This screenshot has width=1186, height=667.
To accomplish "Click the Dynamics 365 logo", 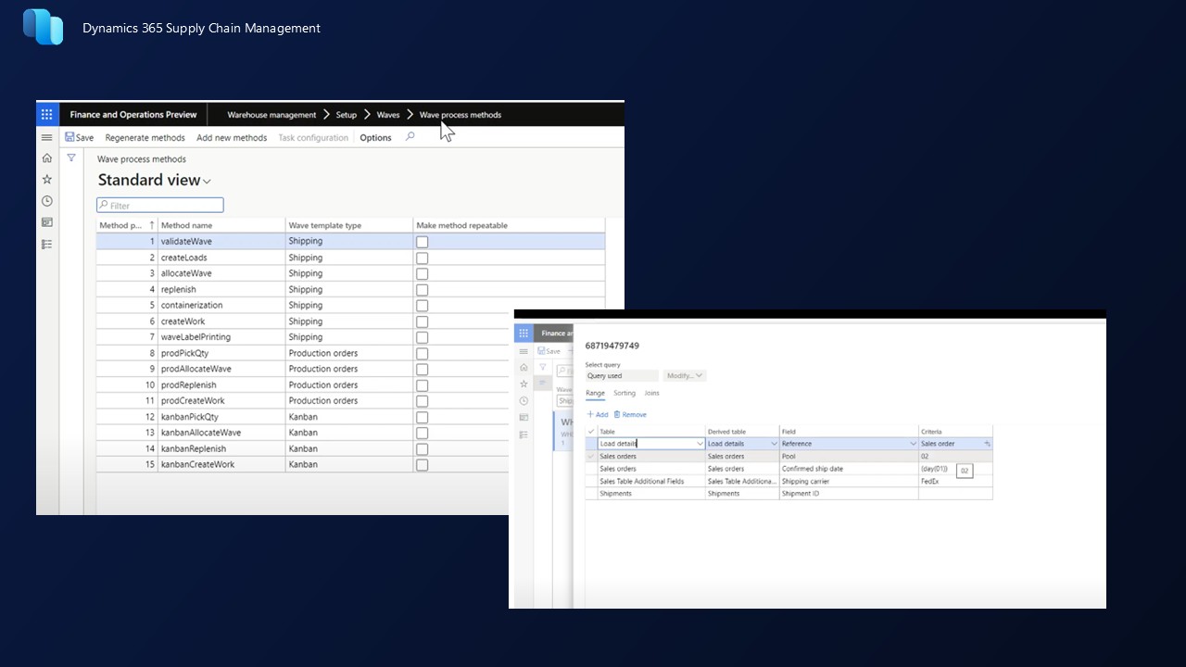I will coord(43,27).
